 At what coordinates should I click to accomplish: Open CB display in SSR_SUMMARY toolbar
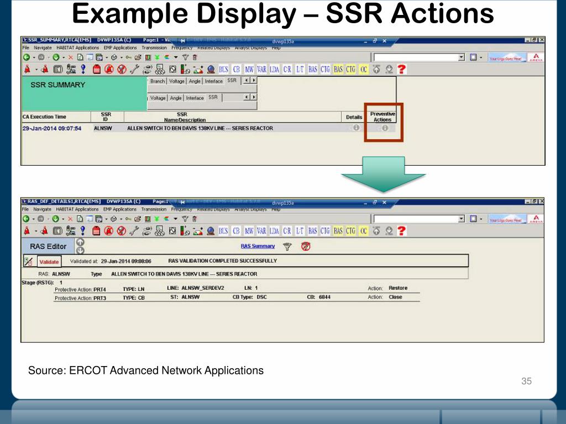(237, 69)
